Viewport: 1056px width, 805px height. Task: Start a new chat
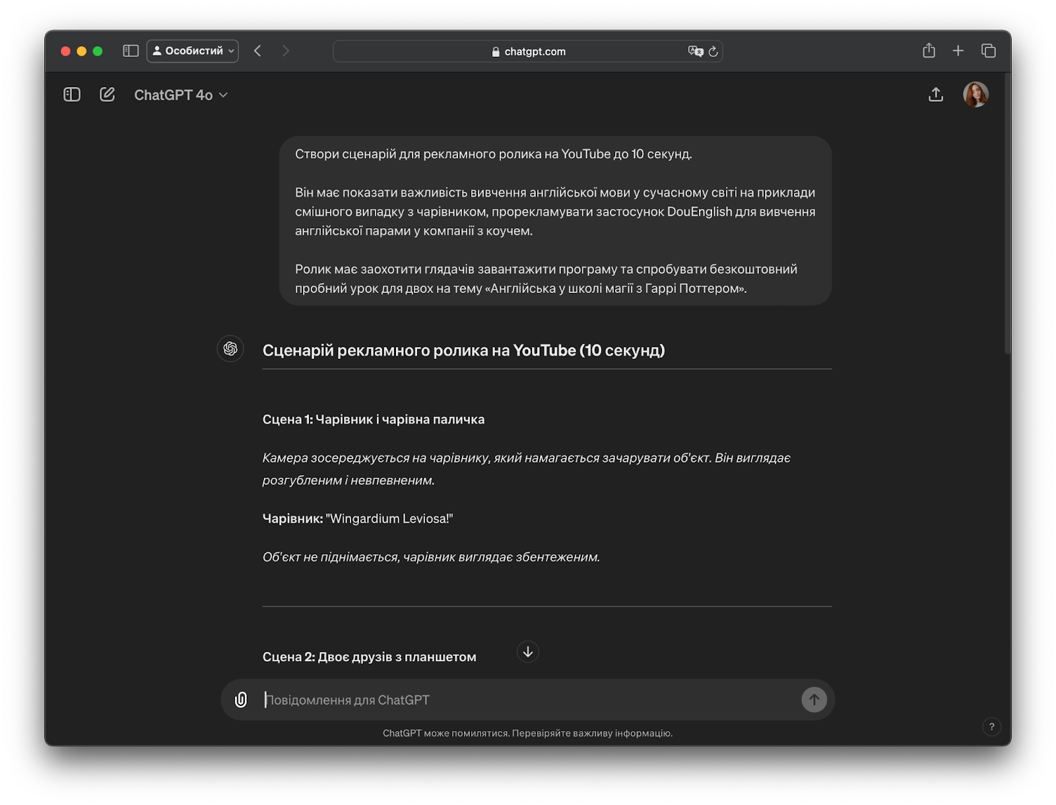(x=107, y=94)
